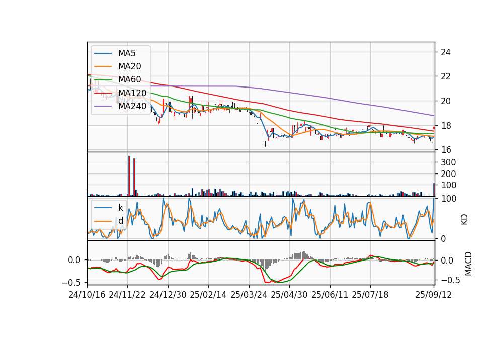
Task: Click the MACD left axis value 0.0
Action: point(74,260)
